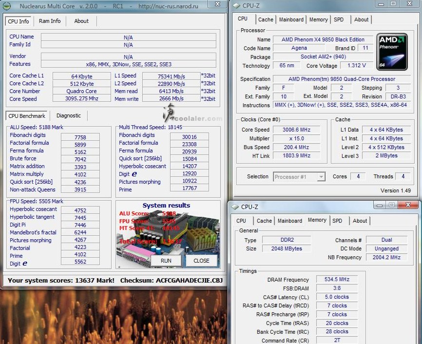This screenshot has width=422, height=344.
Task: Select the Memory tab in bottom CPU-Z window
Action: [317, 220]
